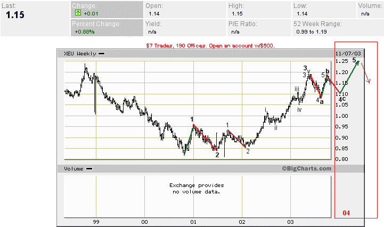Select the +0.01 change value

pyautogui.click(x=91, y=14)
